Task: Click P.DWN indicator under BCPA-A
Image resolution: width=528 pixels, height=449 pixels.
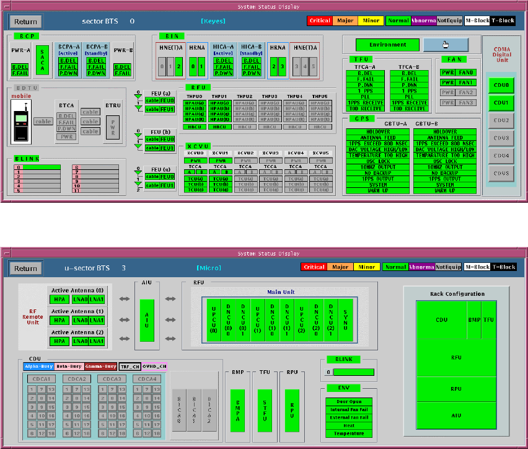Action: pyautogui.click(x=68, y=73)
